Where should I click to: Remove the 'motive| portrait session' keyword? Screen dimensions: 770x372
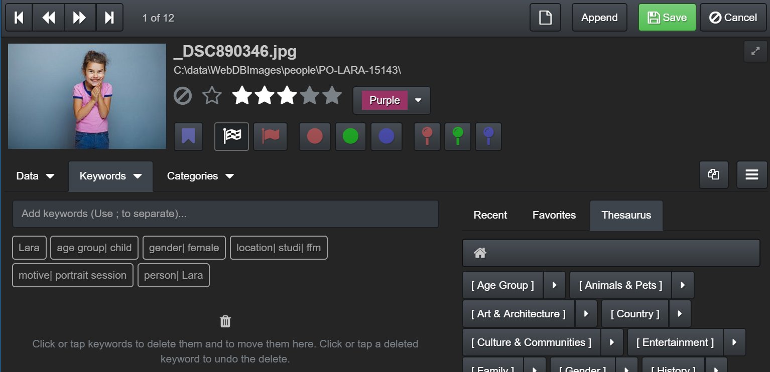click(x=73, y=275)
